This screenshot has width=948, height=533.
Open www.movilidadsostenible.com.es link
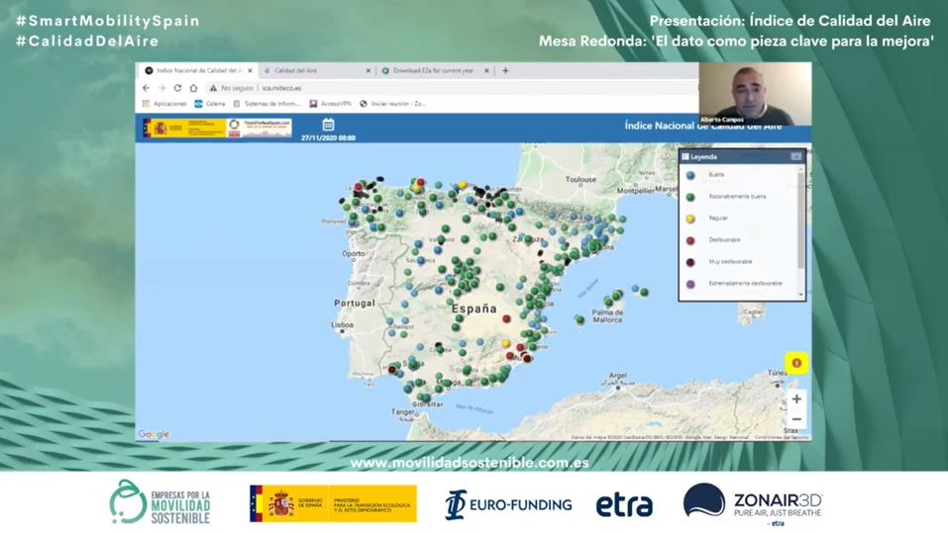coord(470,463)
